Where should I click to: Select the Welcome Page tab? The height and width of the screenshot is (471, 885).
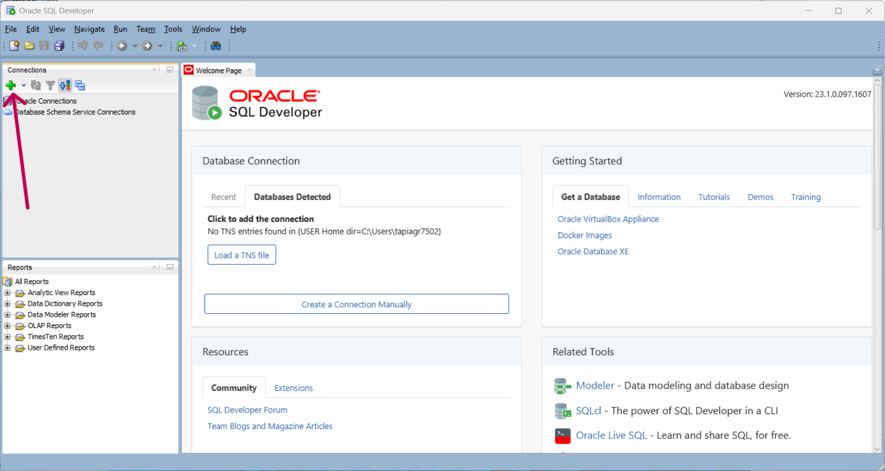pyautogui.click(x=218, y=70)
